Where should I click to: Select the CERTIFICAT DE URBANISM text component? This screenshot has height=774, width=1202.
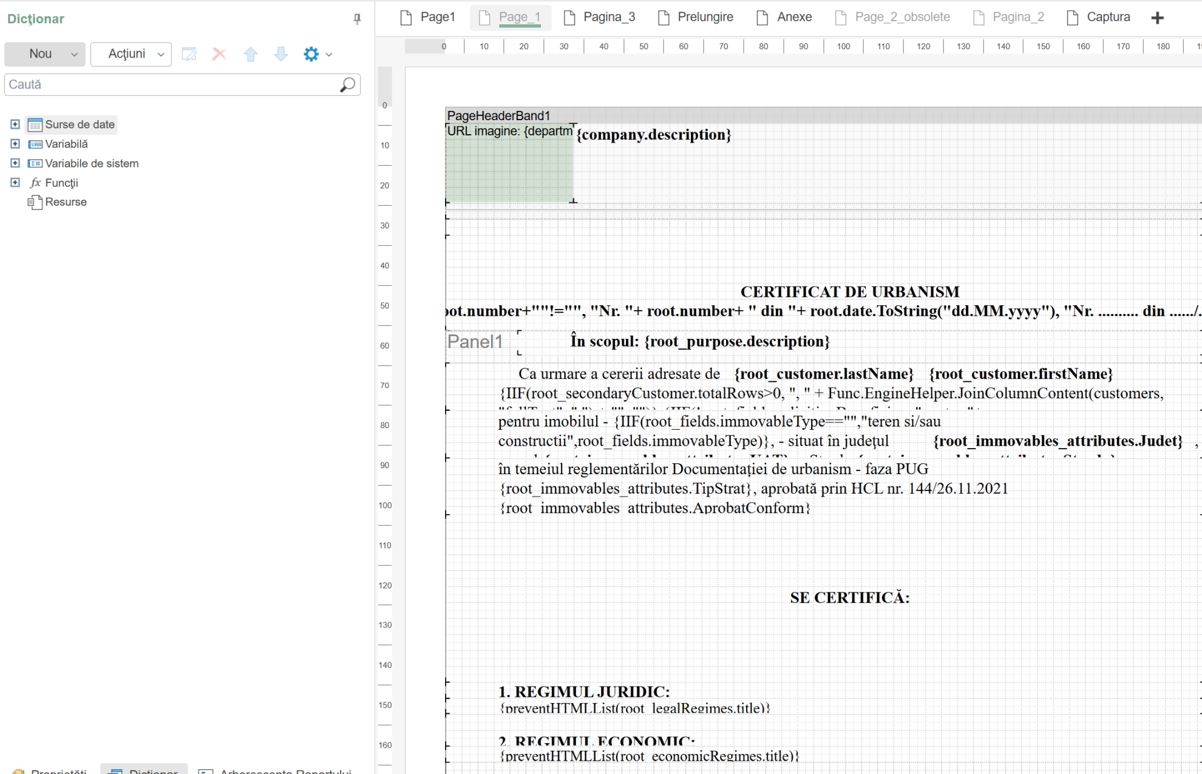[x=849, y=292]
